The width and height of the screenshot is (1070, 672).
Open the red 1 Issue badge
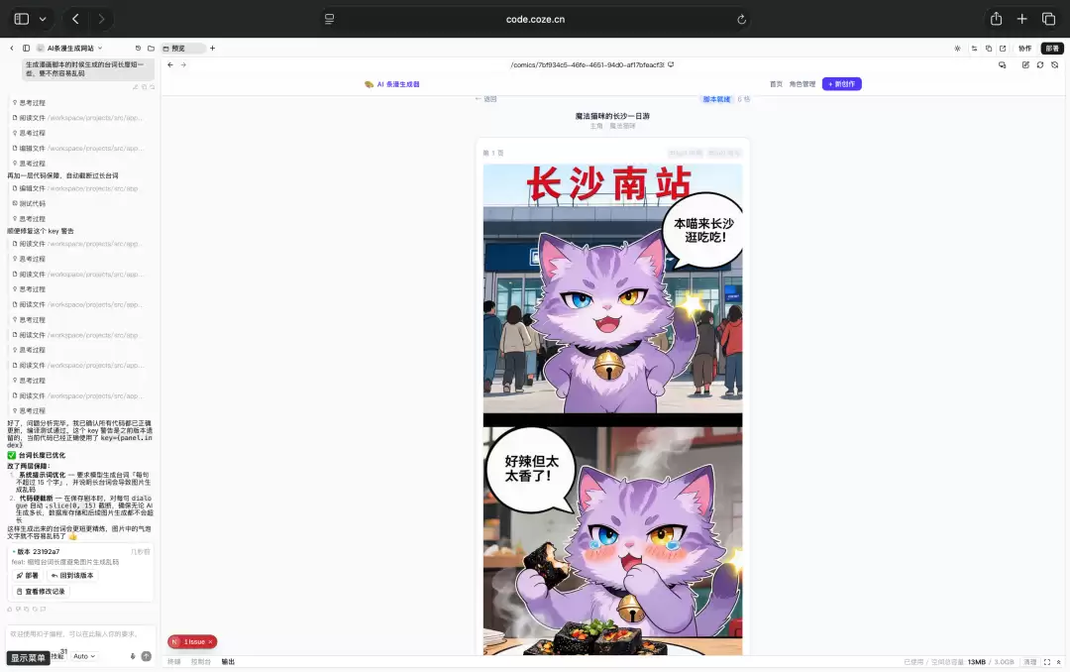192,642
